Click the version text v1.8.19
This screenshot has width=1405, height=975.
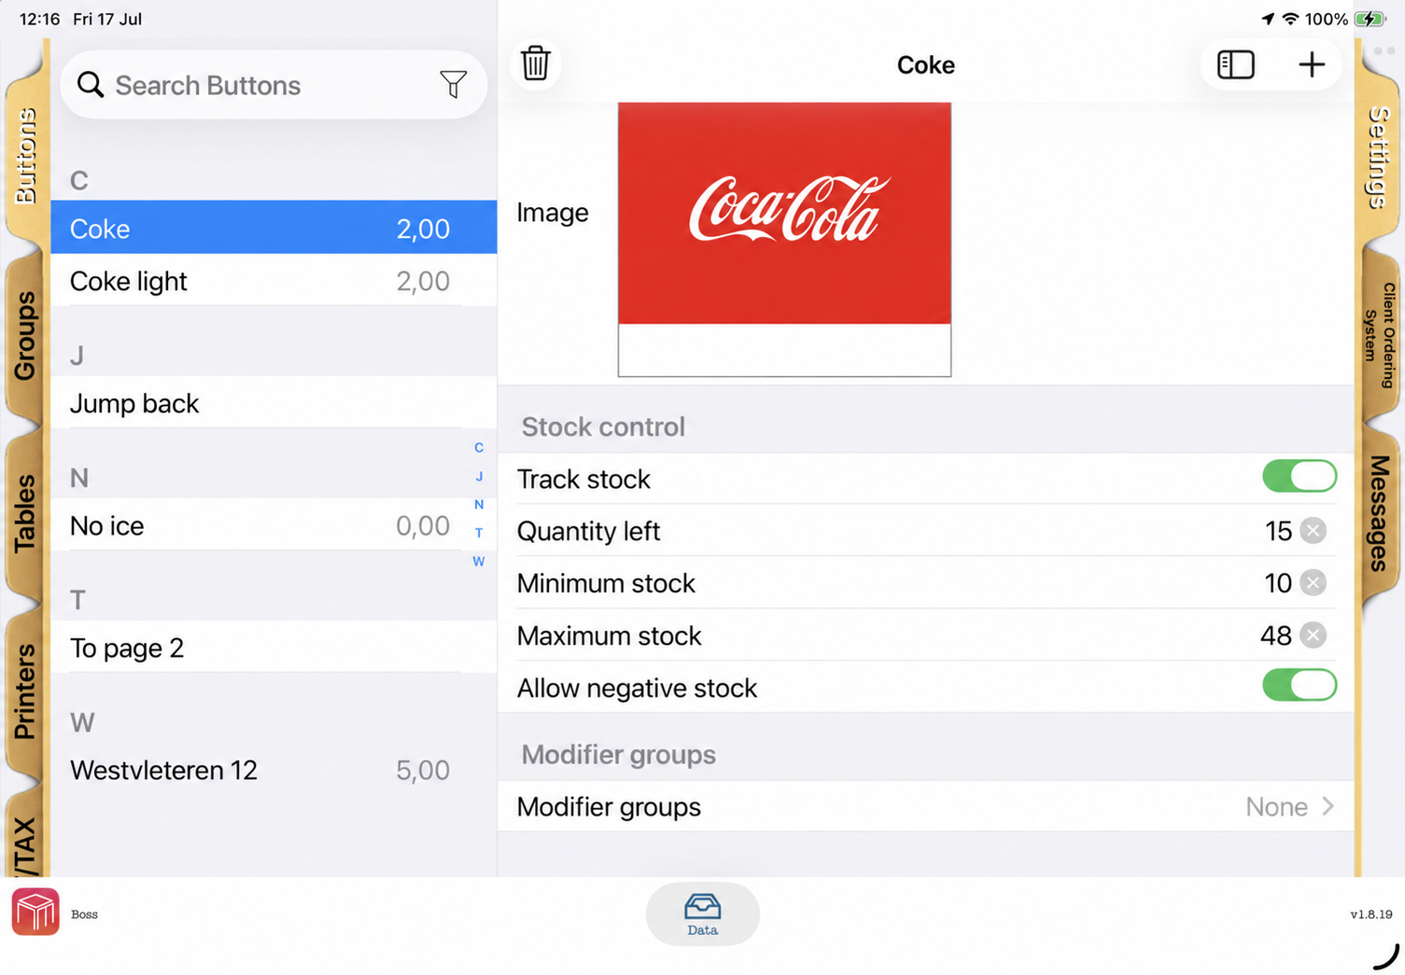[1370, 914]
